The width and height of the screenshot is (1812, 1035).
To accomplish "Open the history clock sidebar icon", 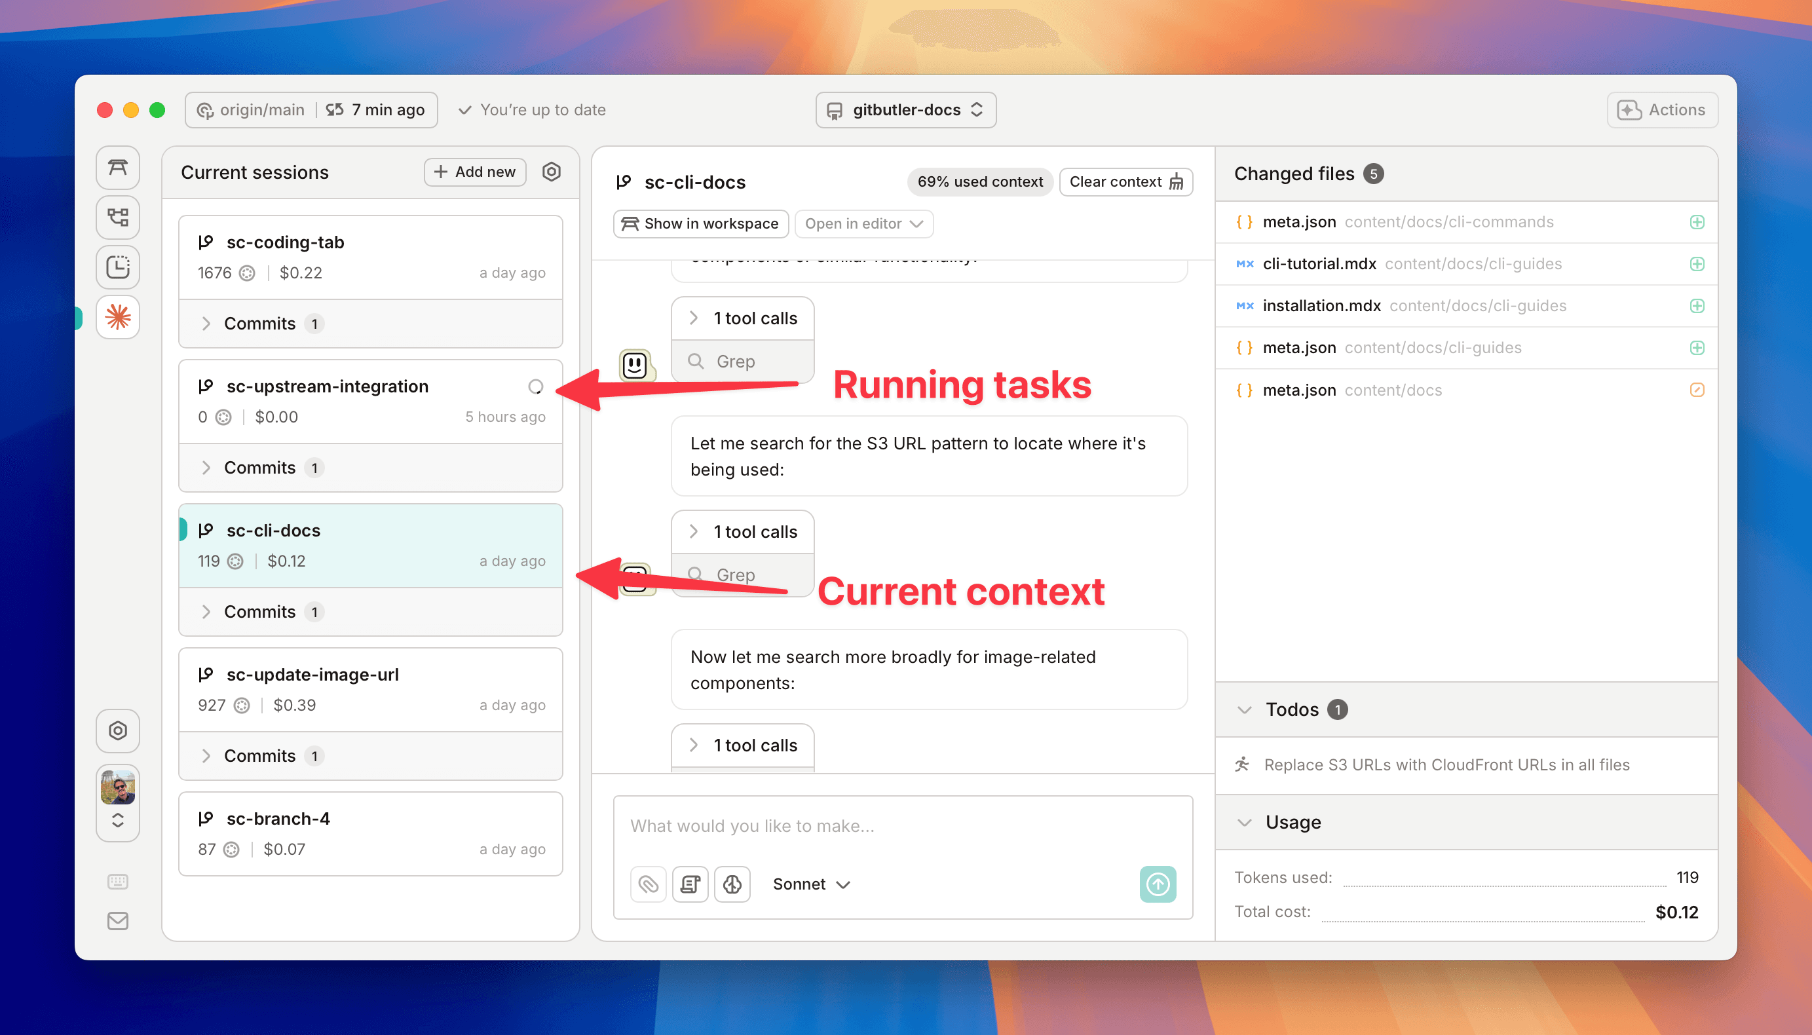I will [x=117, y=267].
